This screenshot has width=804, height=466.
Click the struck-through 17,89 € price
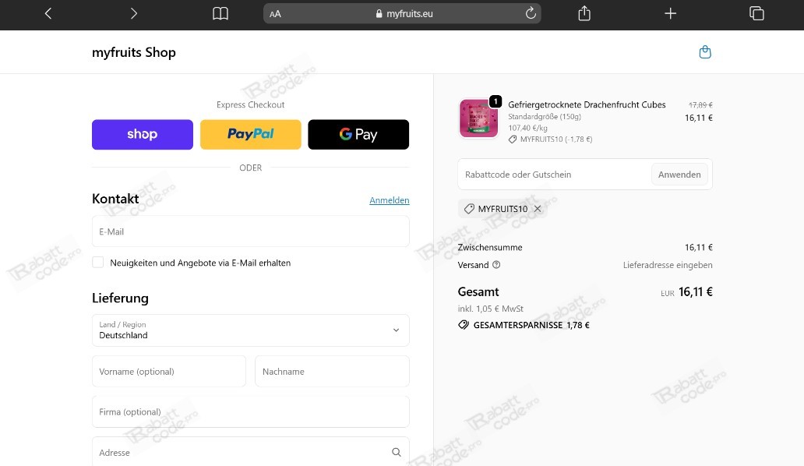coord(700,104)
